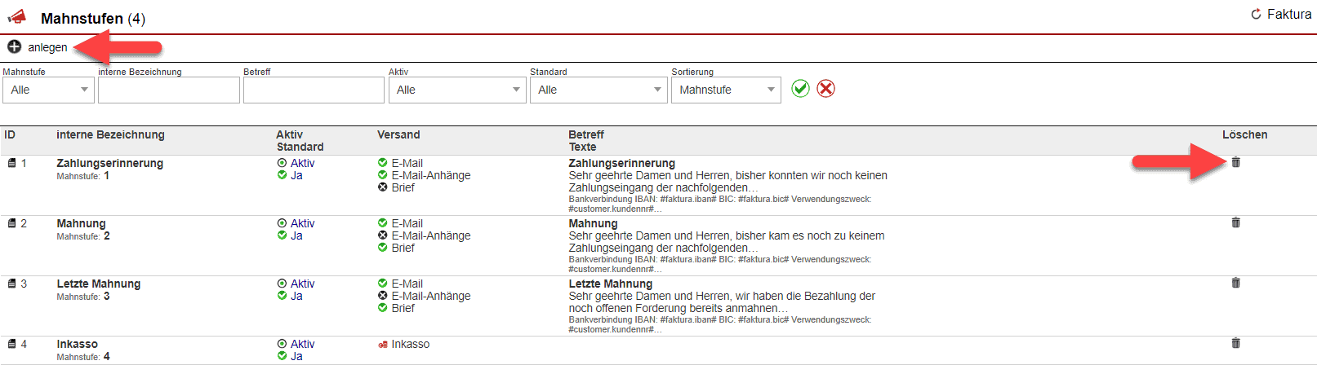
Task: Click the Faktura link at top right
Action: pyautogui.click(x=1288, y=15)
